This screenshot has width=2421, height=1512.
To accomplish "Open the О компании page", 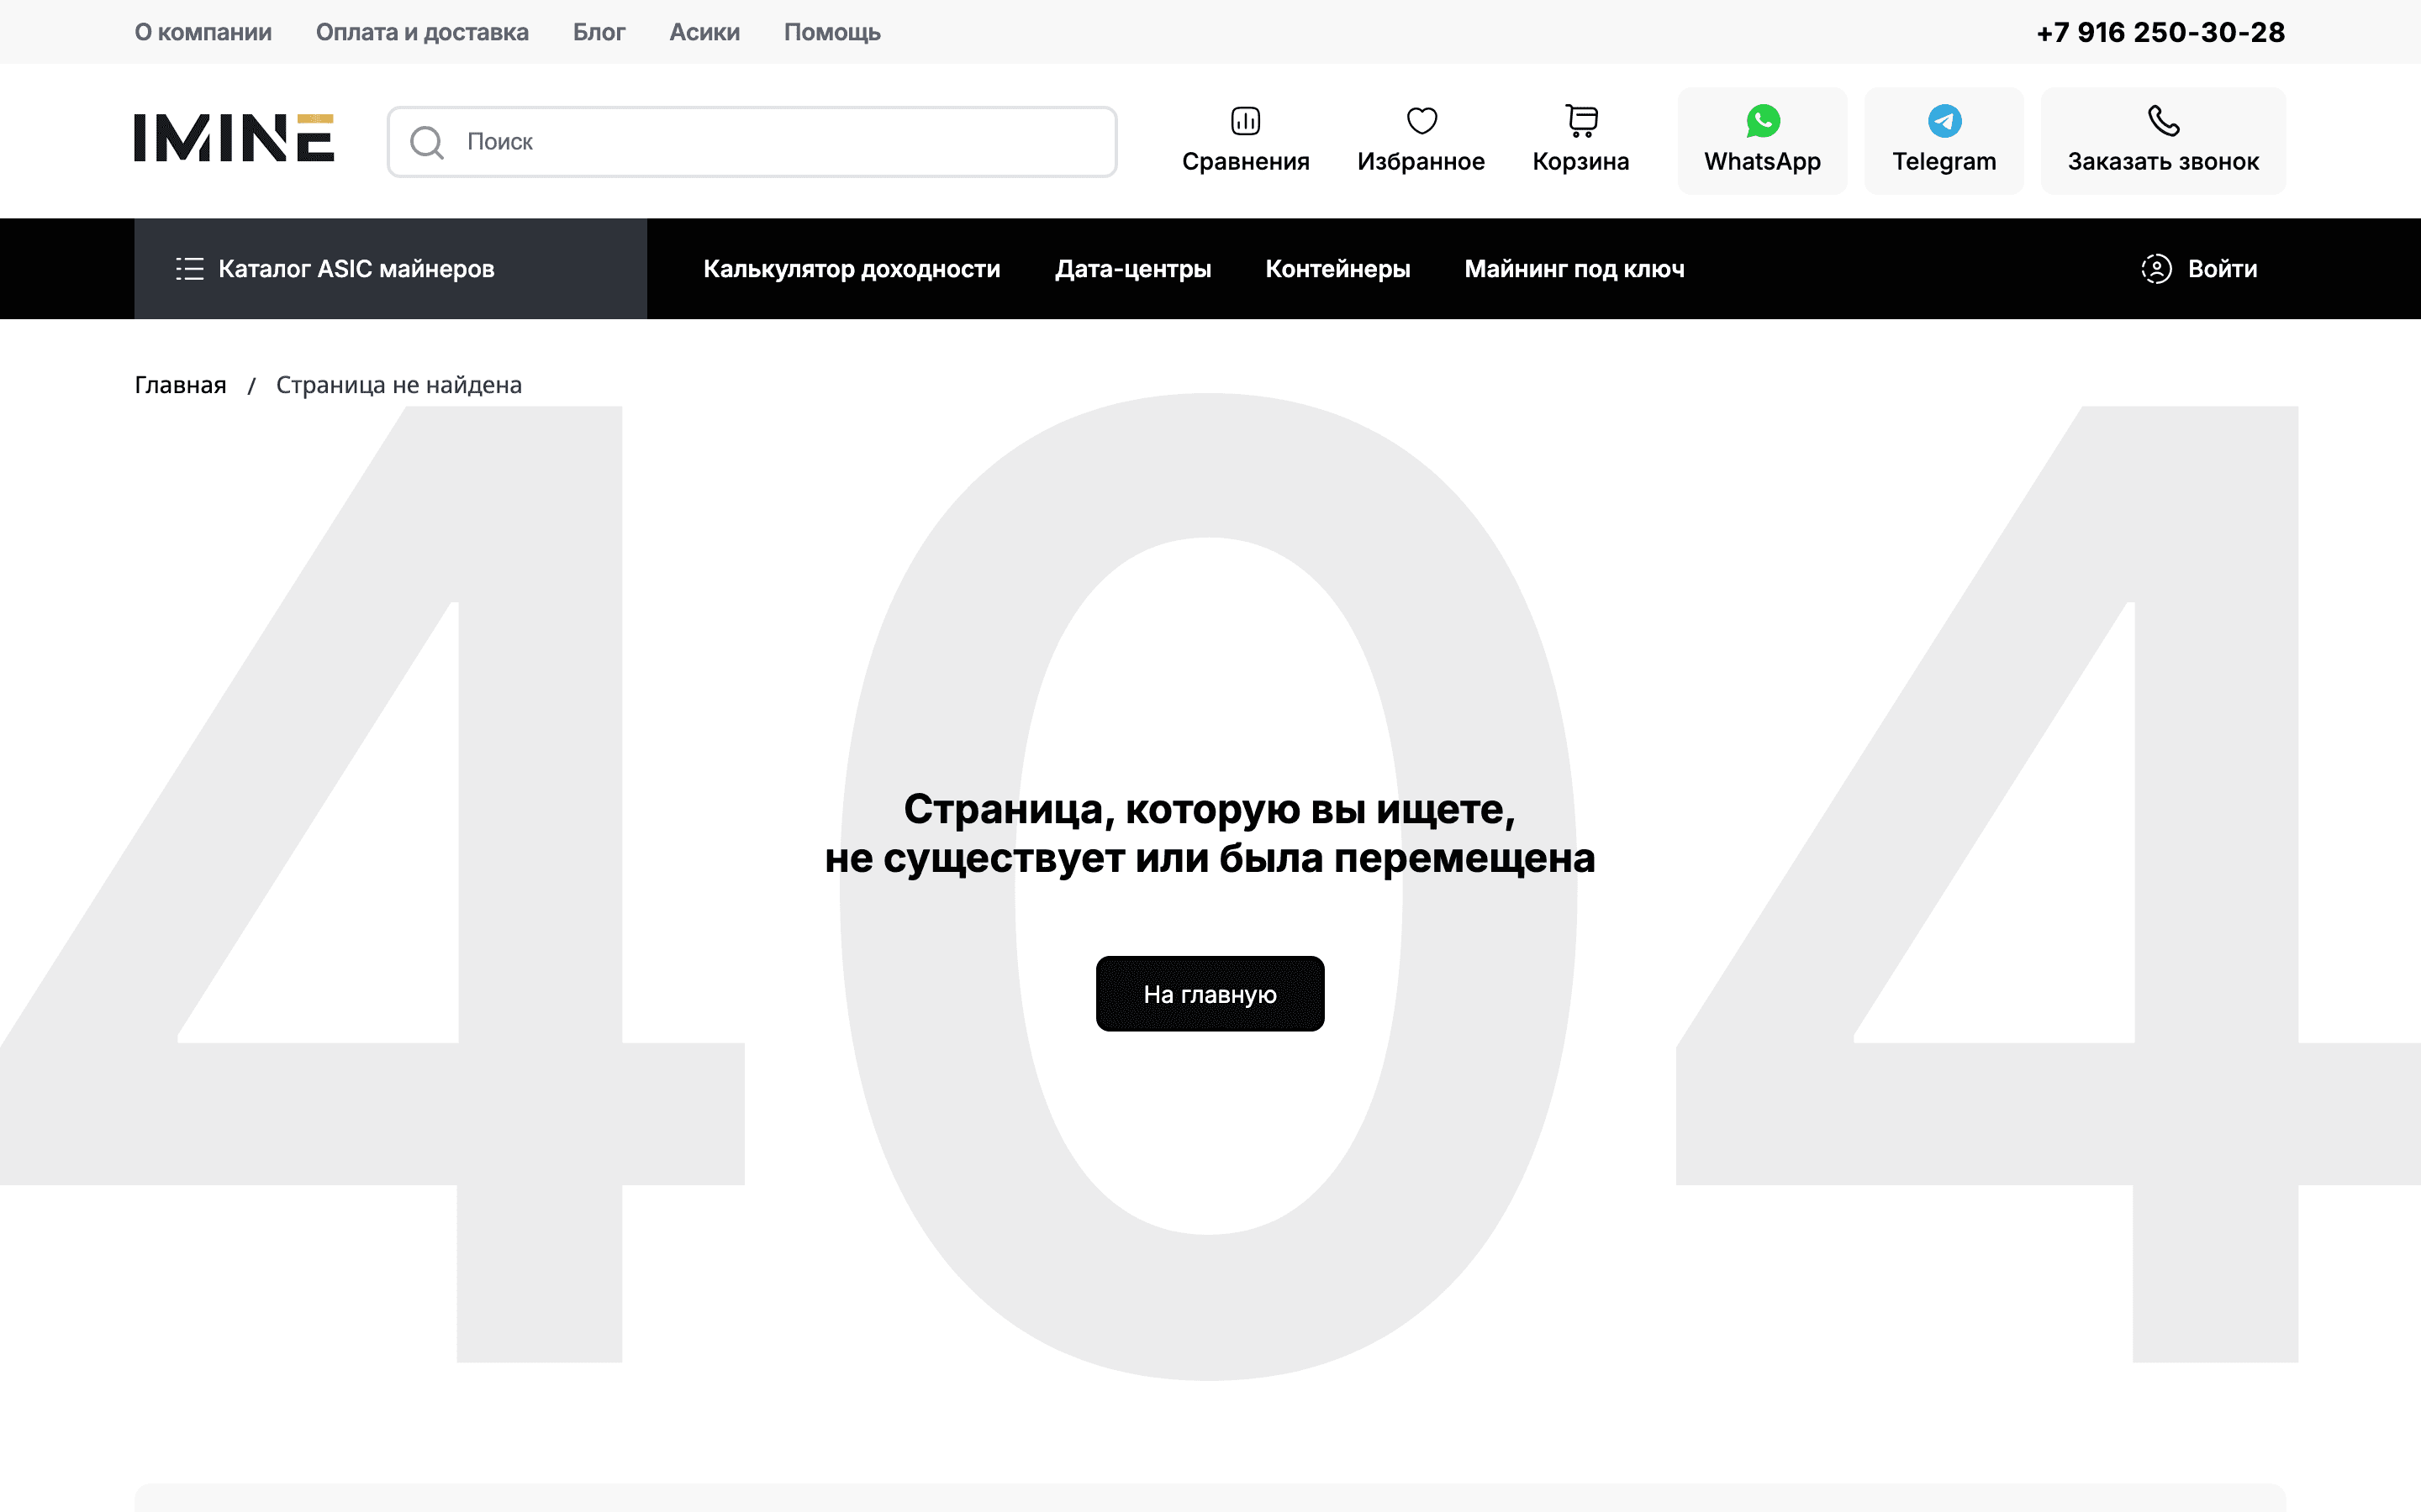I will tap(203, 32).
